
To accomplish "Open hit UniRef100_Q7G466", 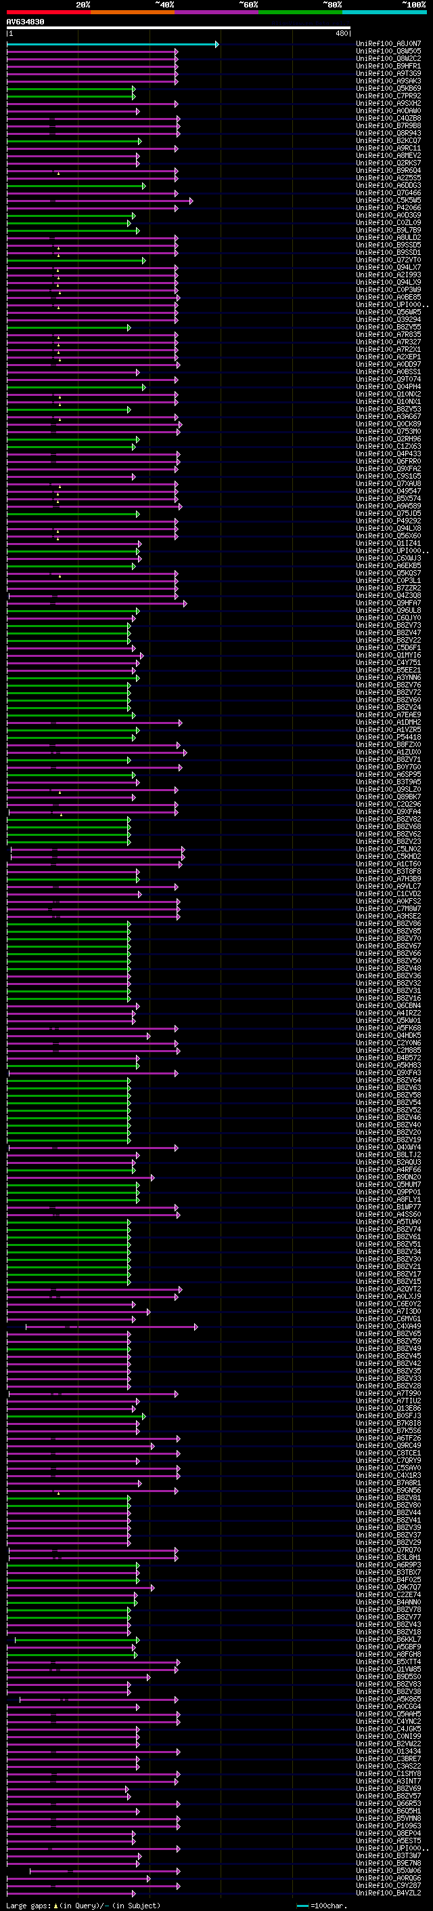I will (388, 192).
